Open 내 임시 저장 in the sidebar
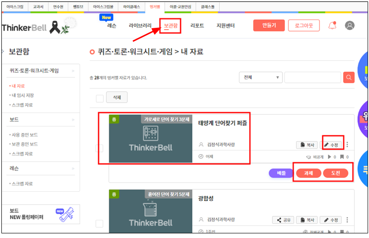Viewport: 369px width, 238px height. pos(23,95)
